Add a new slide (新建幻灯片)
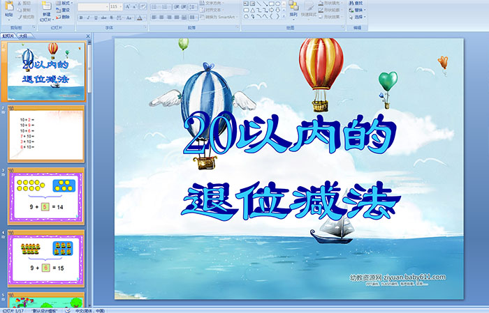The height and width of the screenshot is (313, 489). point(47,12)
